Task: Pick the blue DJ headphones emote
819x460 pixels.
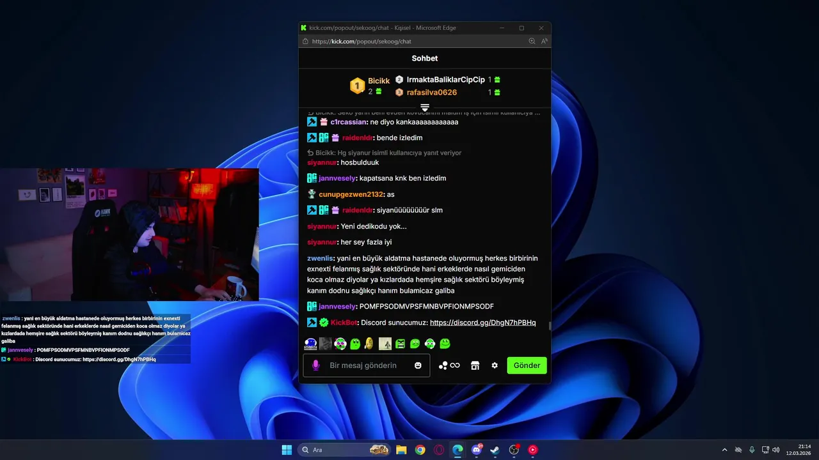Action: (311, 344)
